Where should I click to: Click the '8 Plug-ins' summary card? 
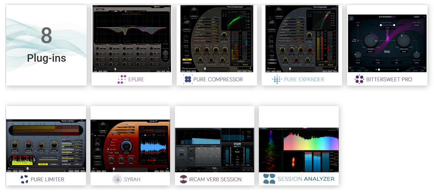click(46, 45)
